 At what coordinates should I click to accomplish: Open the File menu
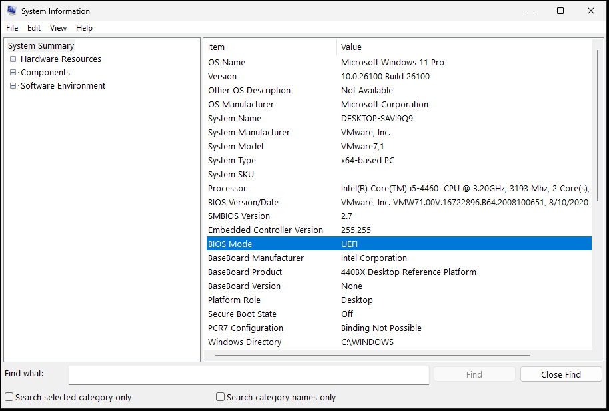11,27
